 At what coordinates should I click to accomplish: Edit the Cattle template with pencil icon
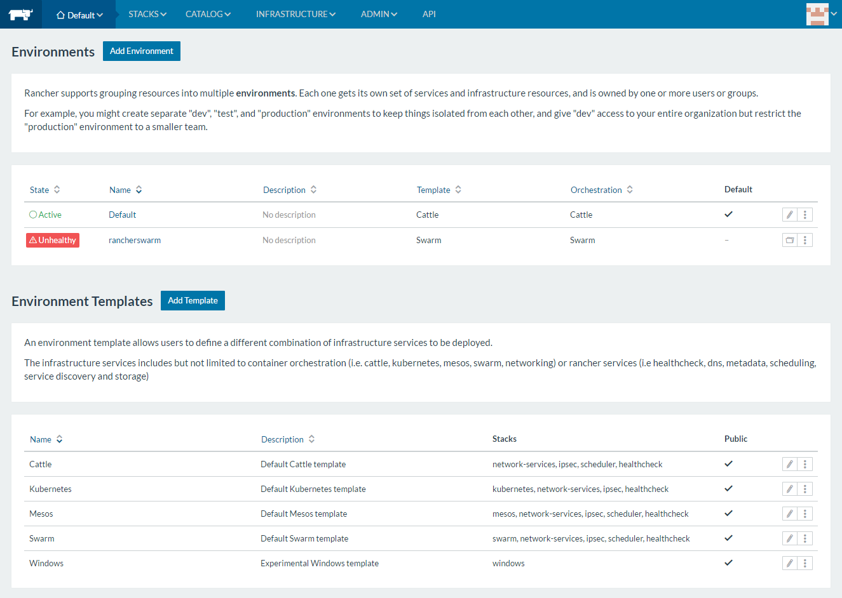point(789,464)
